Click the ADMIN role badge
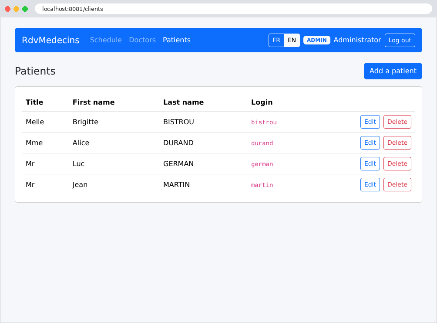 coord(316,40)
